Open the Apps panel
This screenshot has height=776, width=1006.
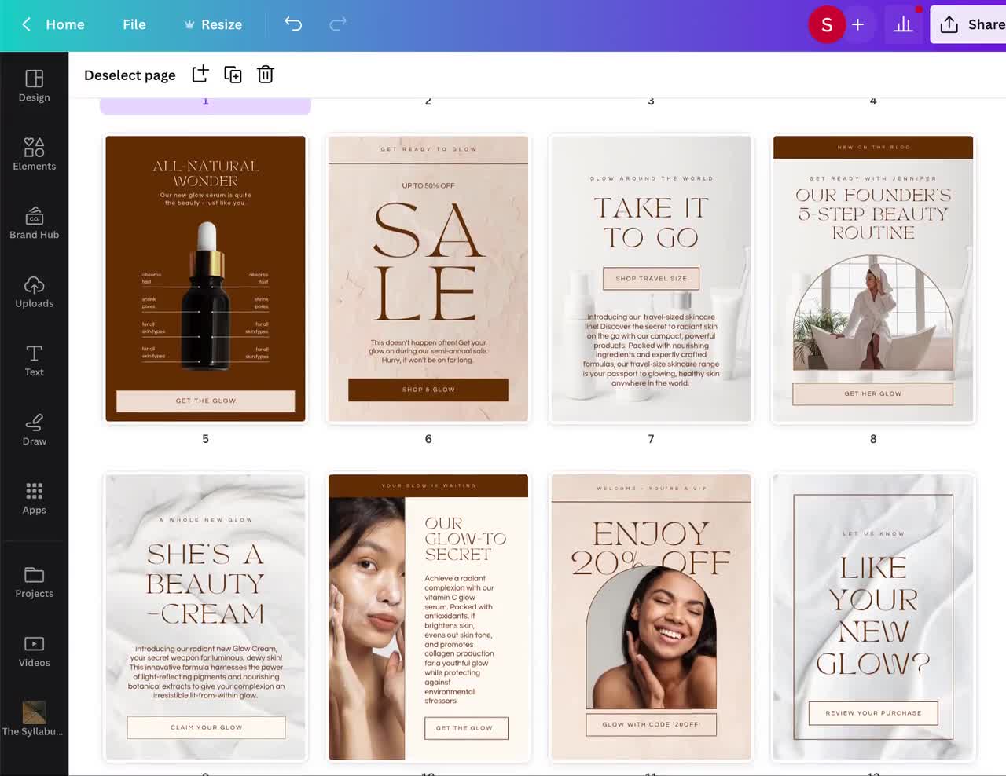[x=34, y=498]
